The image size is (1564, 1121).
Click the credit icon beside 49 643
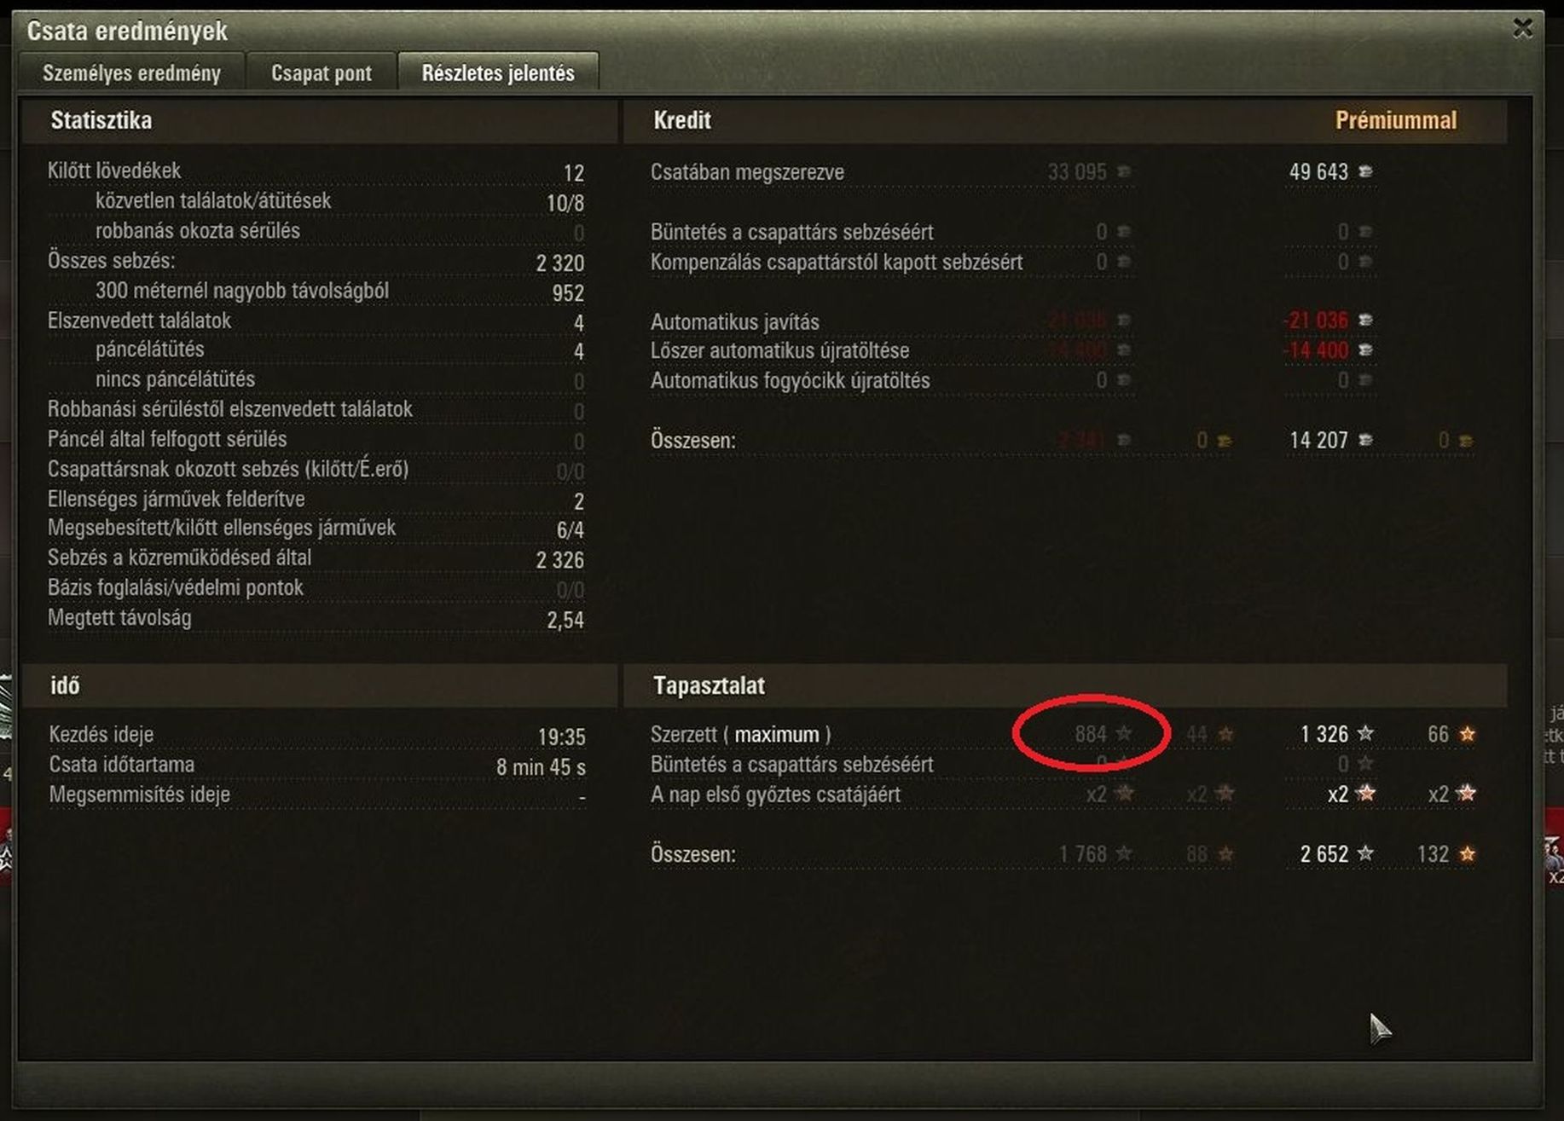(1365, 171)
